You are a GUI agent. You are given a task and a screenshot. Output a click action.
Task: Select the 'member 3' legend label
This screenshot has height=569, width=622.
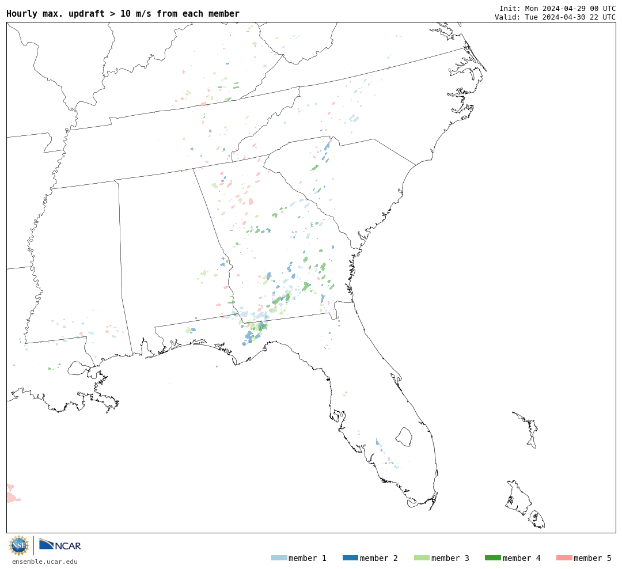(450, 558)
